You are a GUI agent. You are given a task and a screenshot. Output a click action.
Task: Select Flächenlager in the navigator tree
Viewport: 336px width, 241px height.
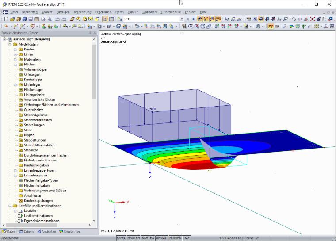point(33,90)
